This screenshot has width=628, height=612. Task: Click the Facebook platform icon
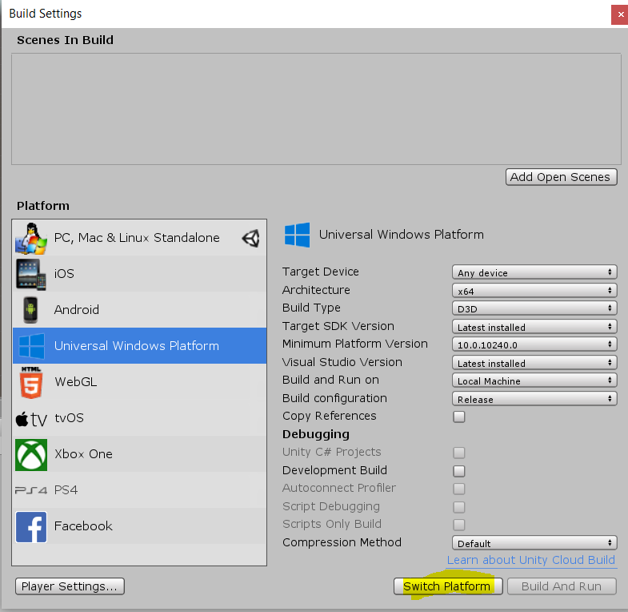31,526
